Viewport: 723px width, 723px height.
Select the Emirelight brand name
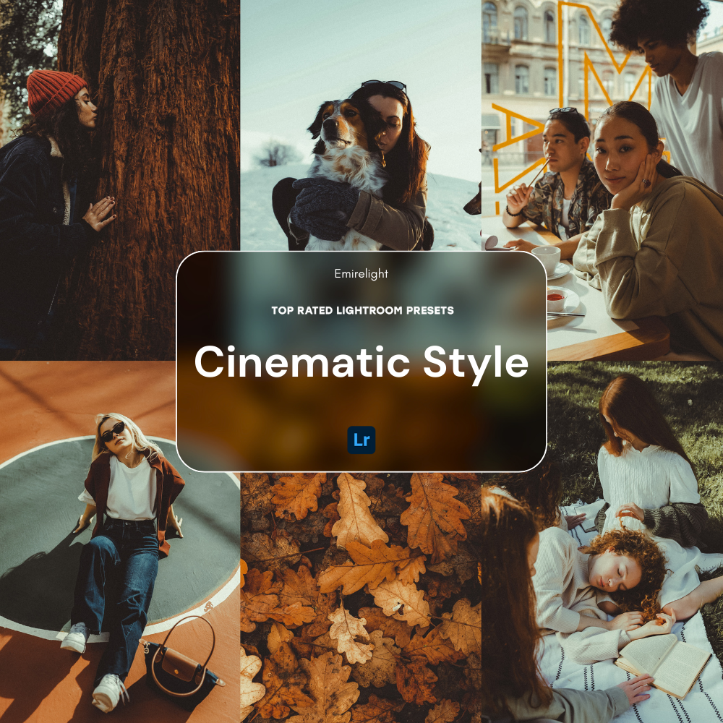point(361,274)
